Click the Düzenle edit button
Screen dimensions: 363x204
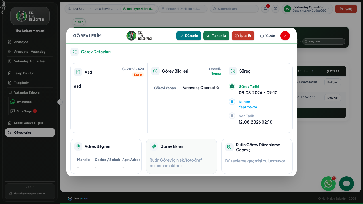189,36
